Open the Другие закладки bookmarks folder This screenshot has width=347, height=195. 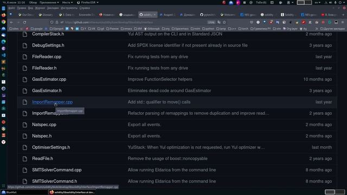pos(332,29)
